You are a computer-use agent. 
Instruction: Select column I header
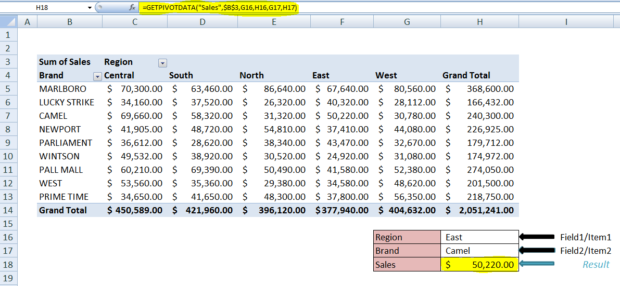point(566,22)
